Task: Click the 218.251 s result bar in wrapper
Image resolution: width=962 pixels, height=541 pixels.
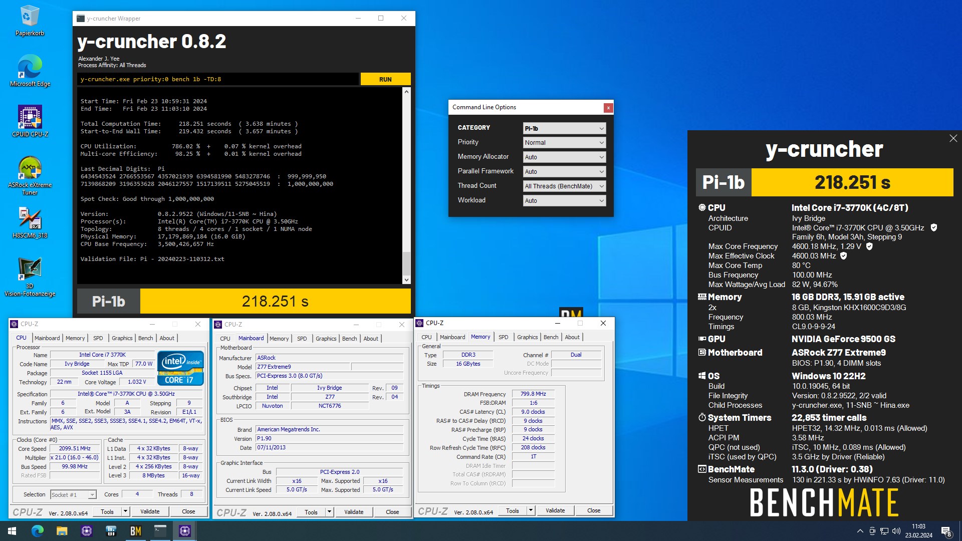Action: tap(275, 301)
